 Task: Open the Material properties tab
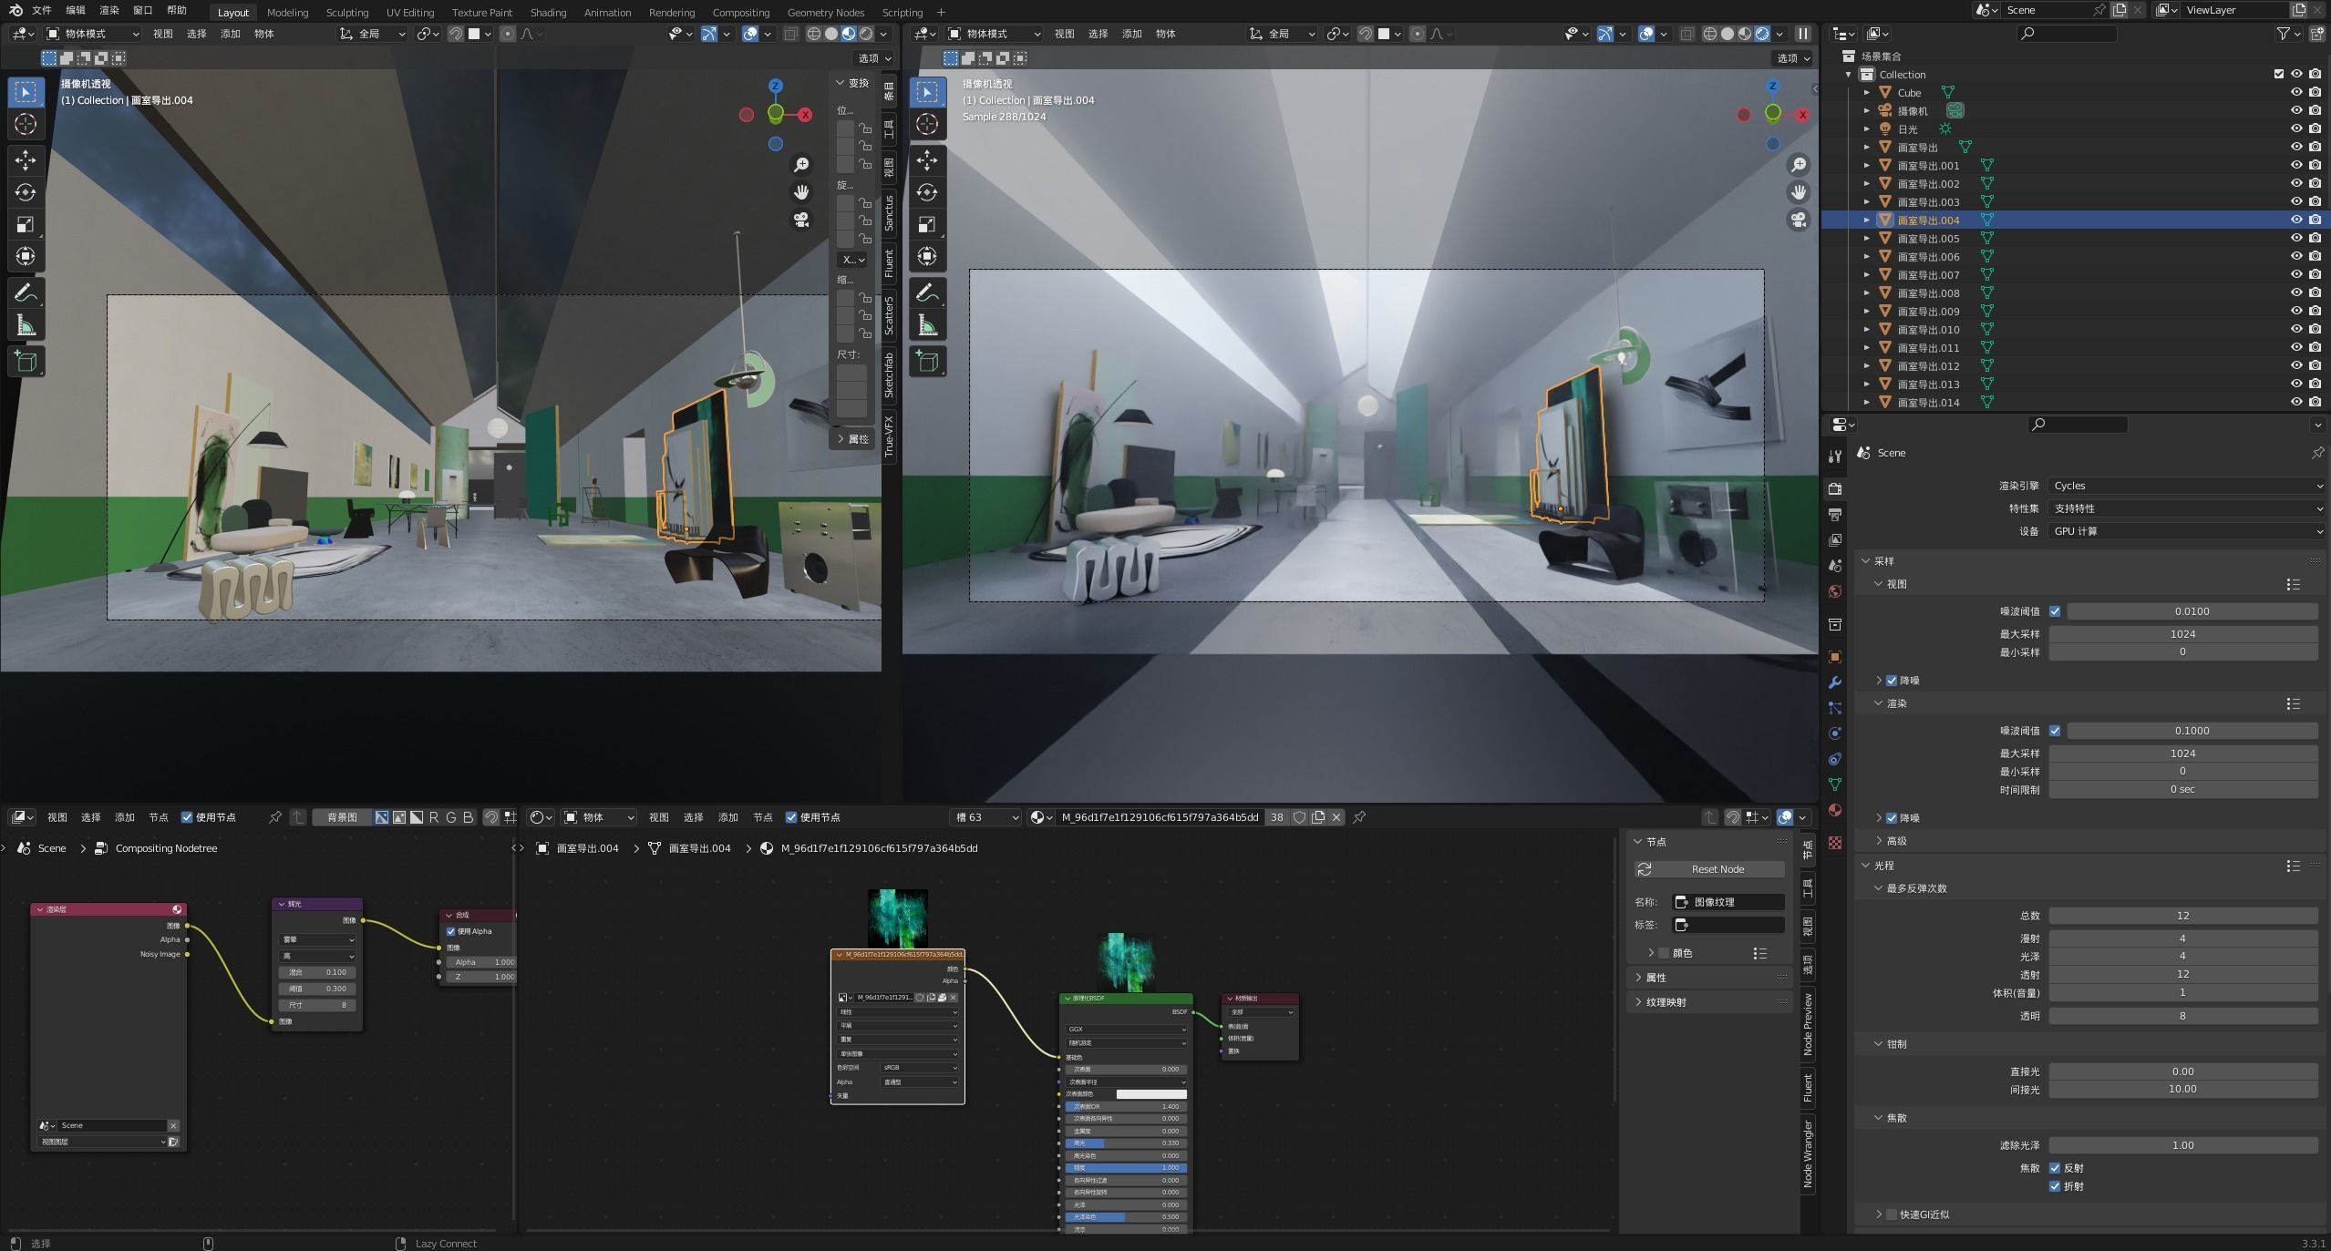tap(1835, 810)
